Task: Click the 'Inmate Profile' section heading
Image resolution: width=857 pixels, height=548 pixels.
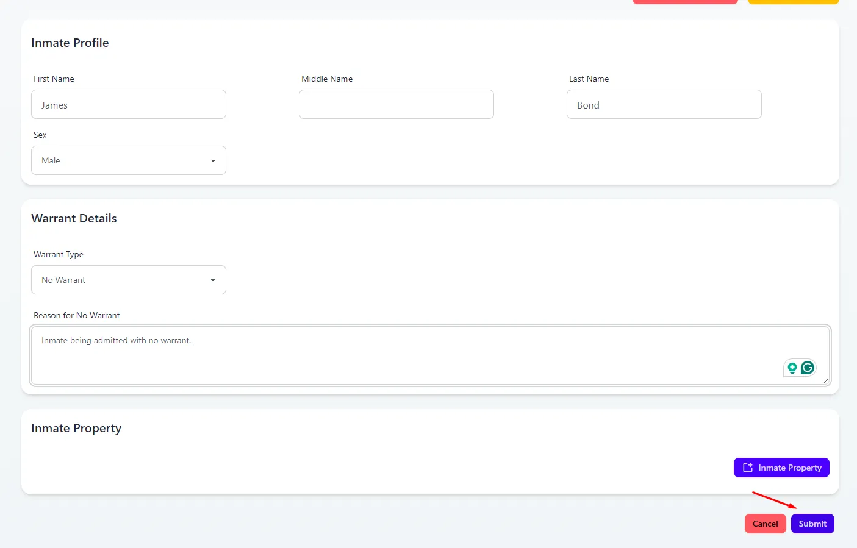Action: pos(70,43)
